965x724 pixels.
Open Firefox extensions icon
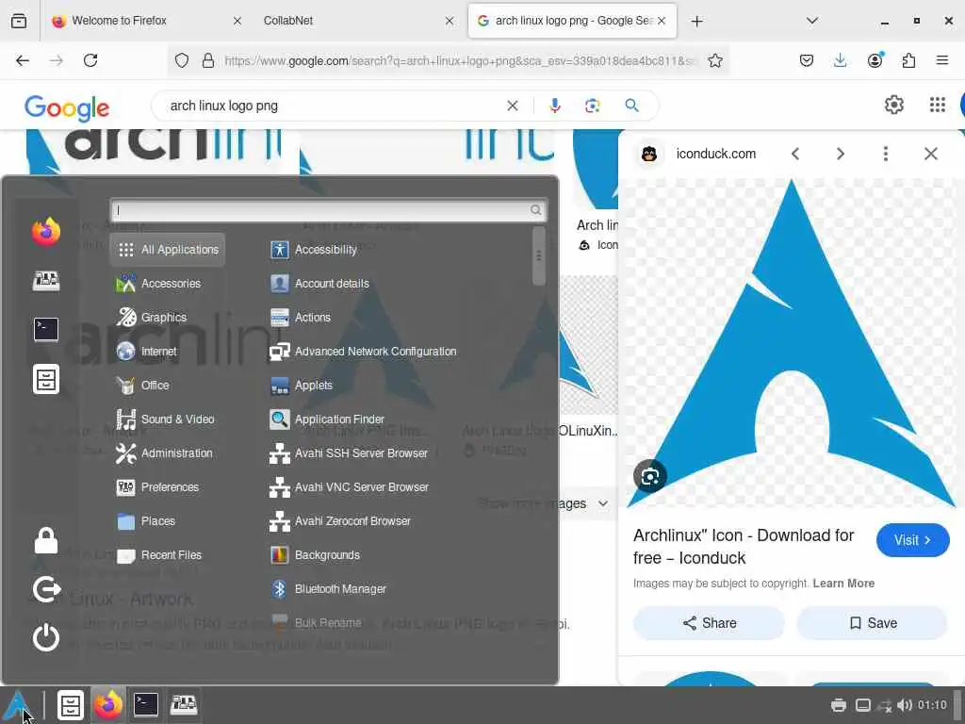point(908,60)
